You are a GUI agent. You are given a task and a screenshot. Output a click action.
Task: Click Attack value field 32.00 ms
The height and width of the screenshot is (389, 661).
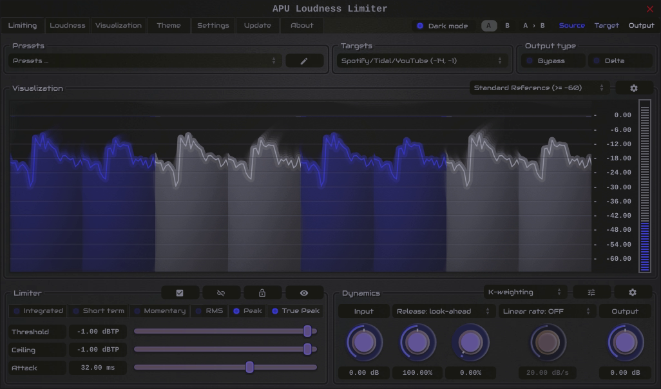click(98, 368)
